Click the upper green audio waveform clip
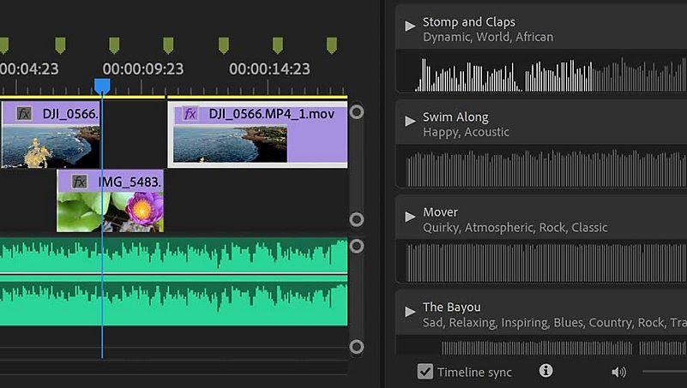 click(x=173, y=255)
